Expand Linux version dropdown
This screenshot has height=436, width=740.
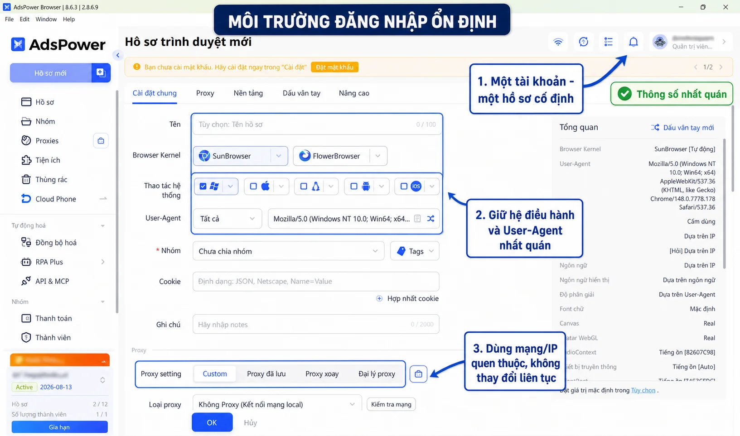[x=331, y=186]
